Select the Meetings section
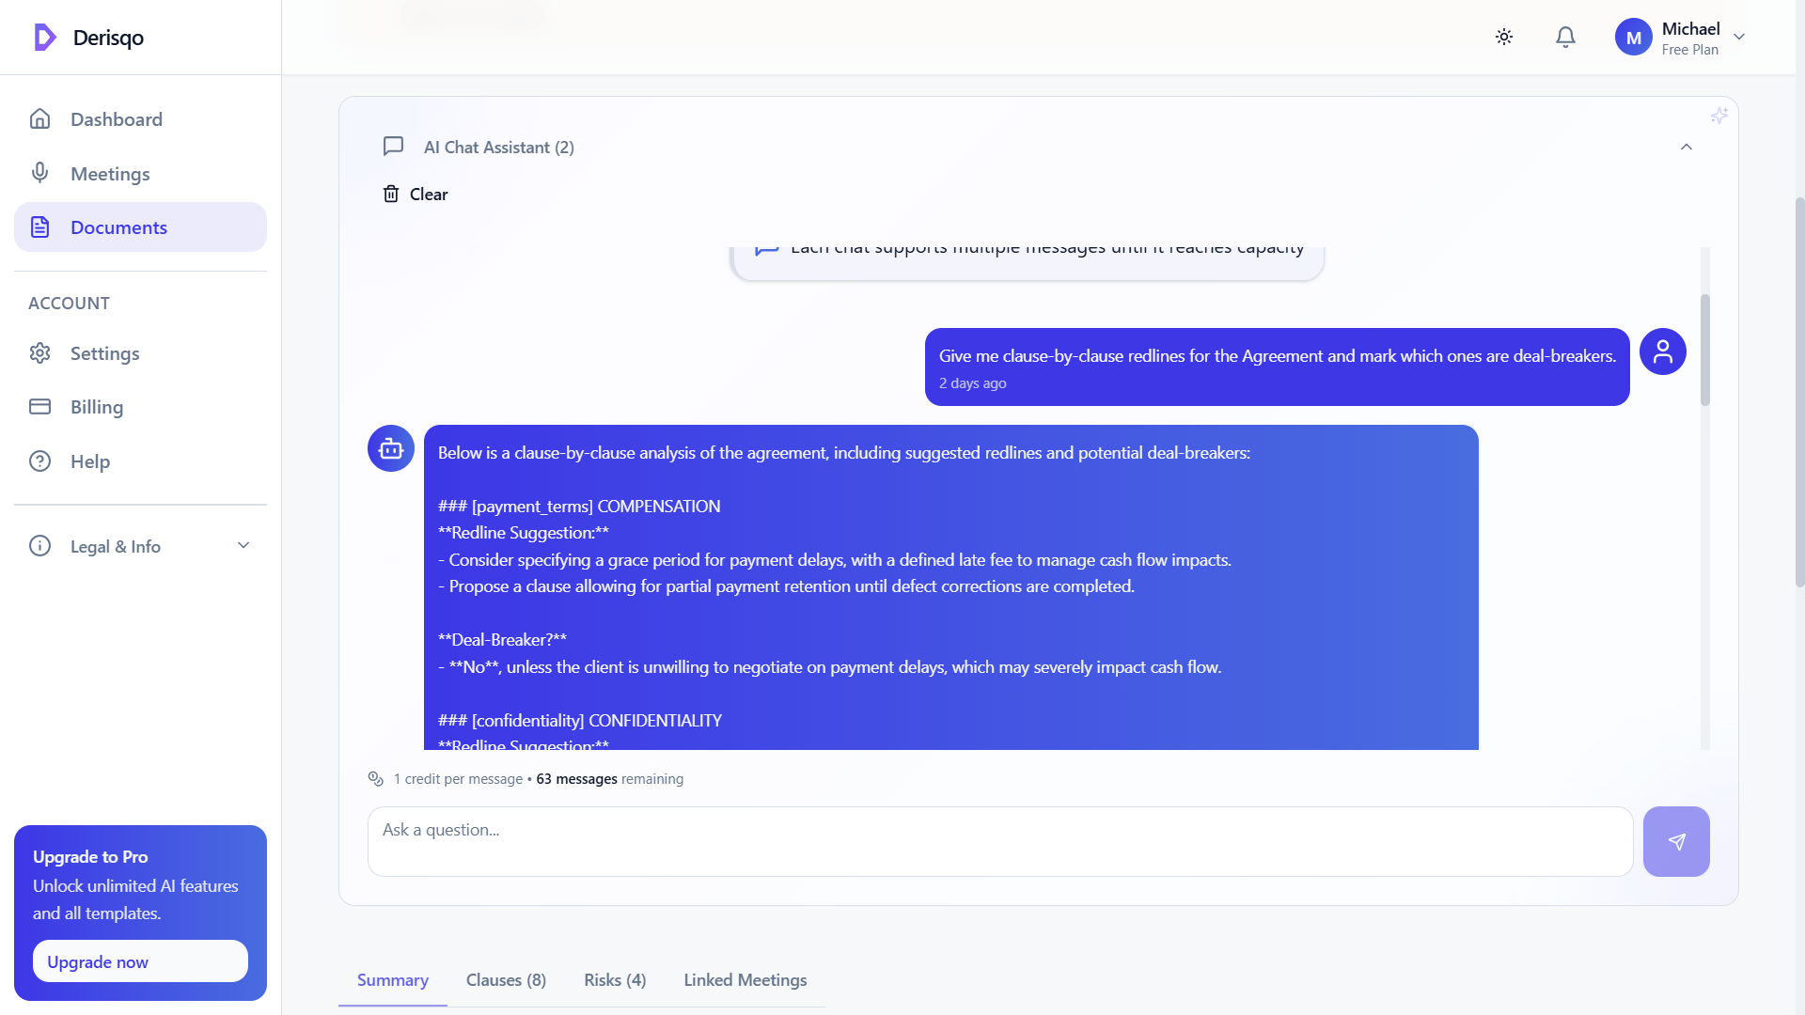Screen dimensions: 1805x1015 coord(110,173)
